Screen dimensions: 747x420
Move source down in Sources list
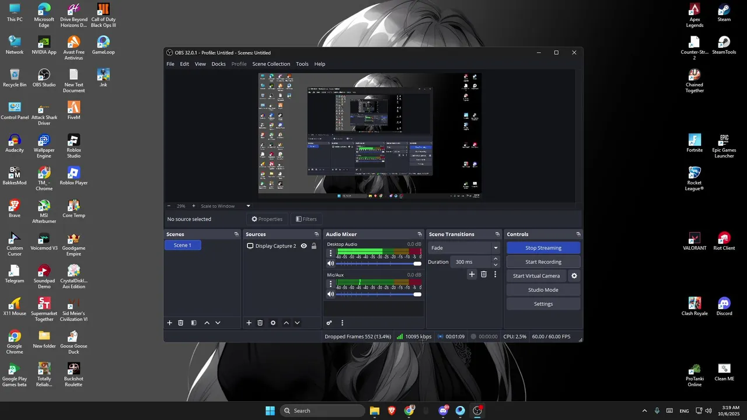pyautogui.click(x=297, y=323)
